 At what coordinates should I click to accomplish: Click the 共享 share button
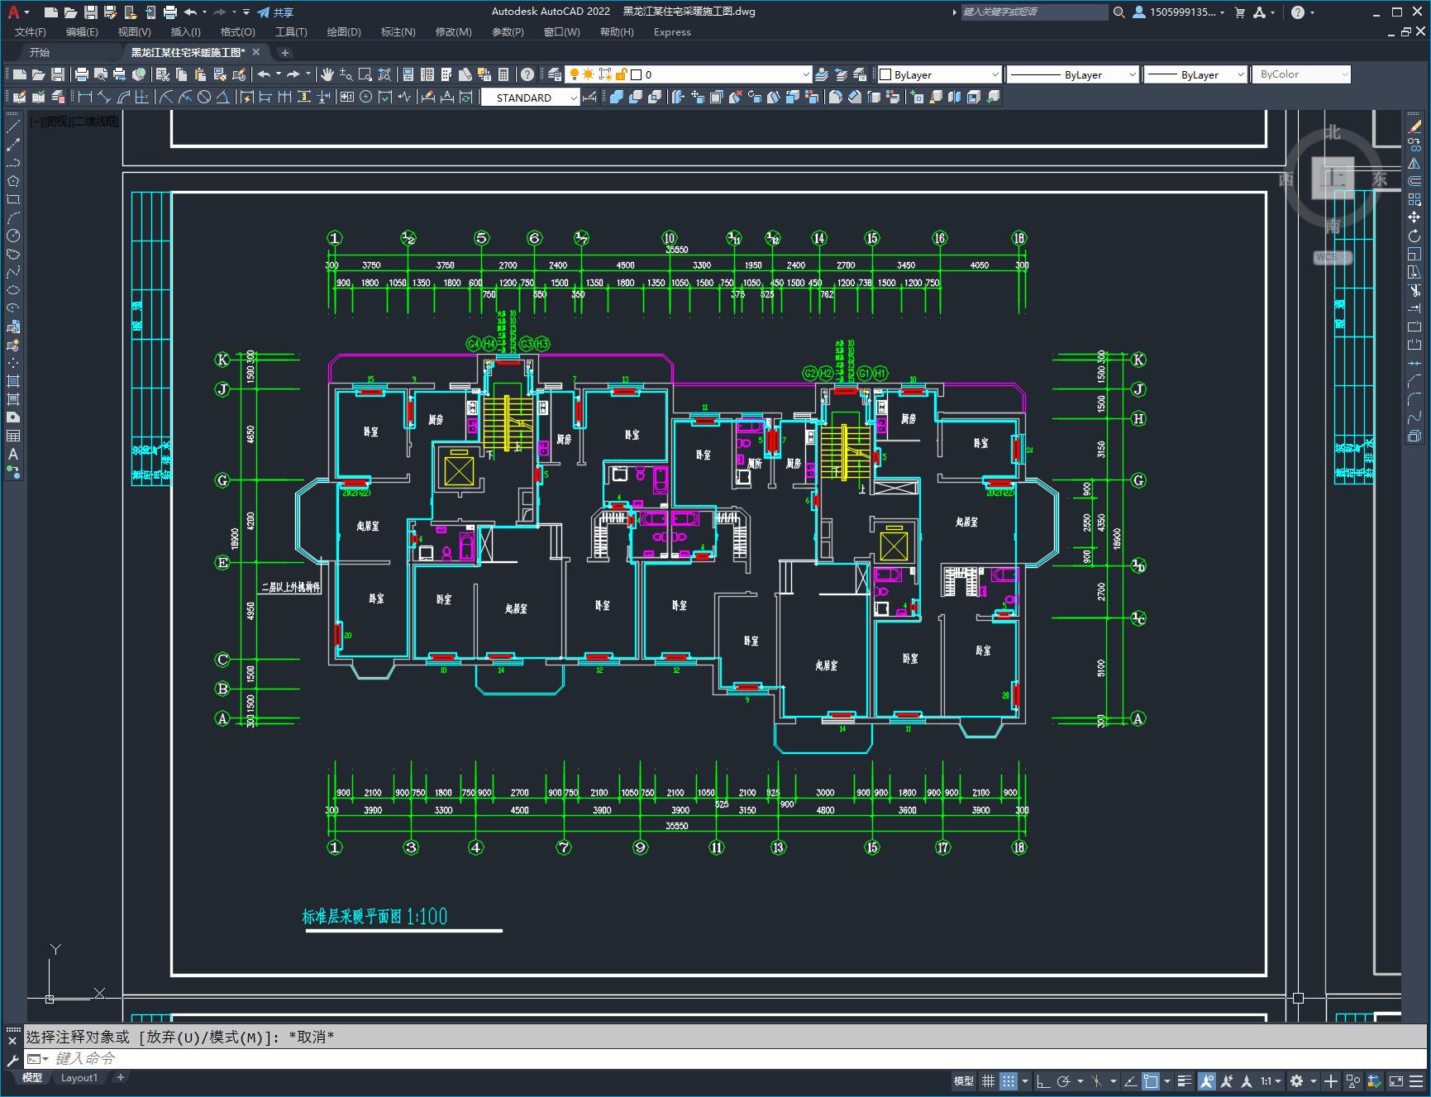point(275,12)
